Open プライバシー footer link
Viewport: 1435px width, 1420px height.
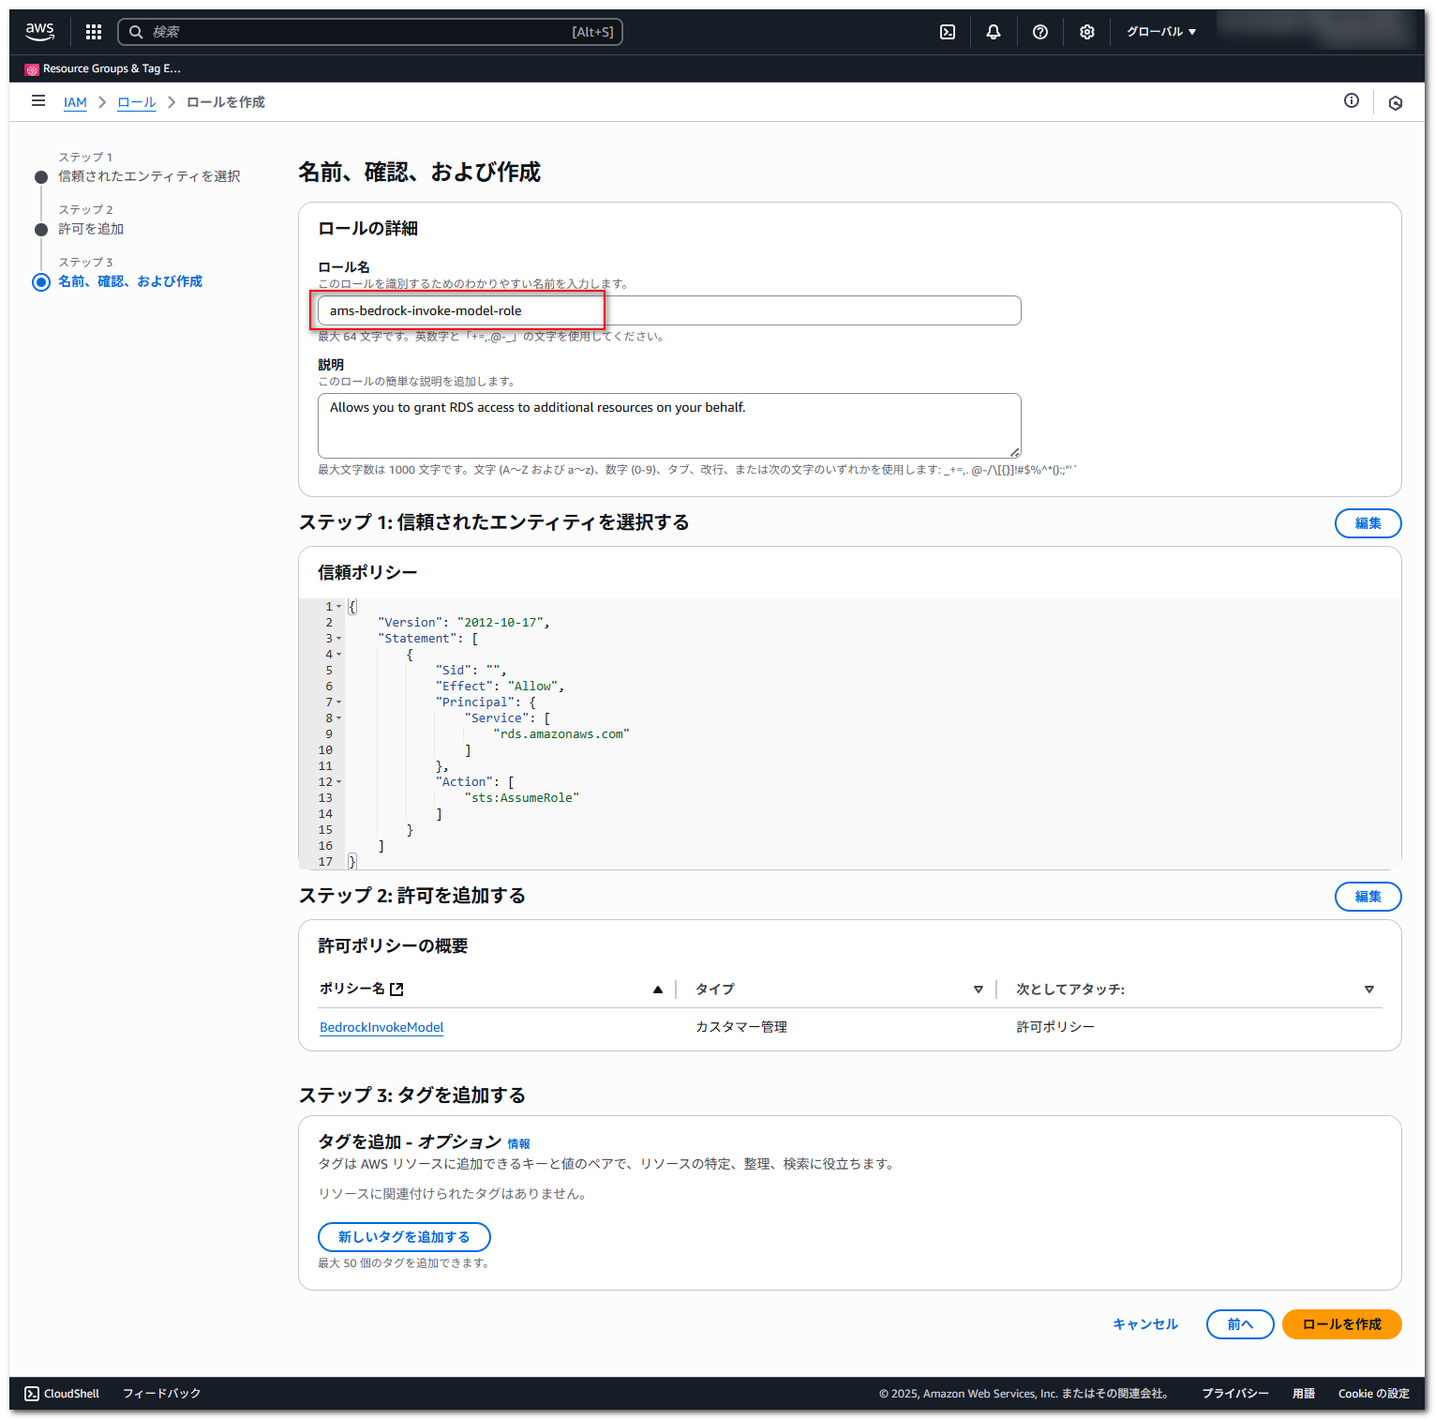click(x=1235, y=1394)
